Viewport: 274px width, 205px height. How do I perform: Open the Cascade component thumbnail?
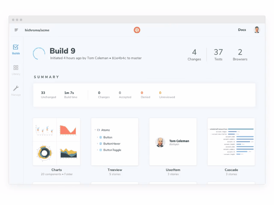(x=231, y=142)
